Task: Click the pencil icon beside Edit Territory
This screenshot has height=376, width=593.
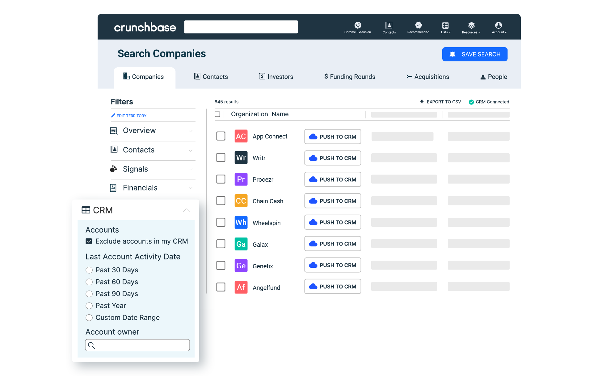Action: 113,115
